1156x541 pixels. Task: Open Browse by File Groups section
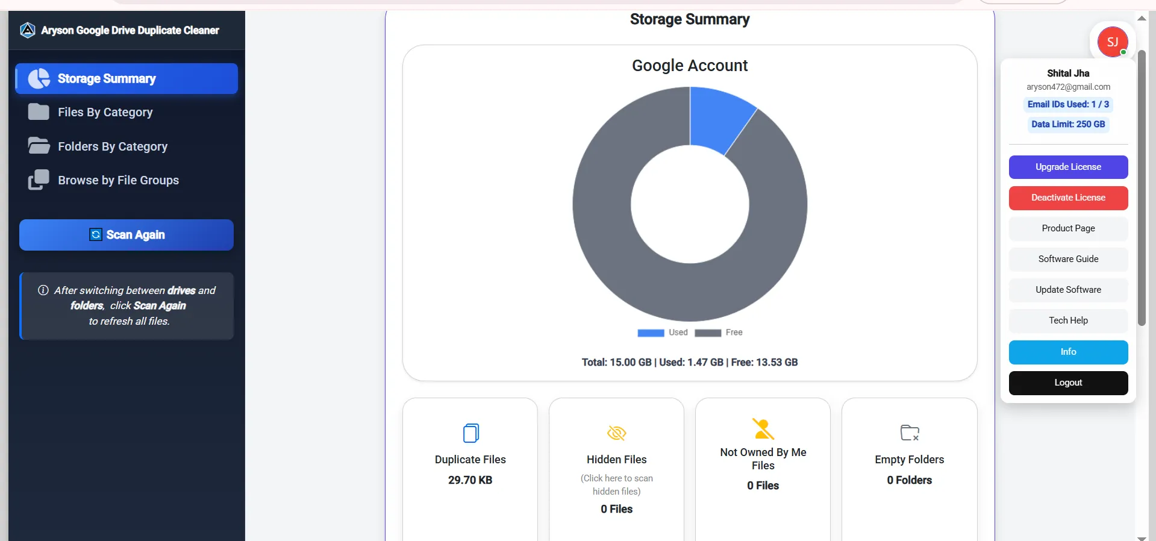tap(127, 180)
